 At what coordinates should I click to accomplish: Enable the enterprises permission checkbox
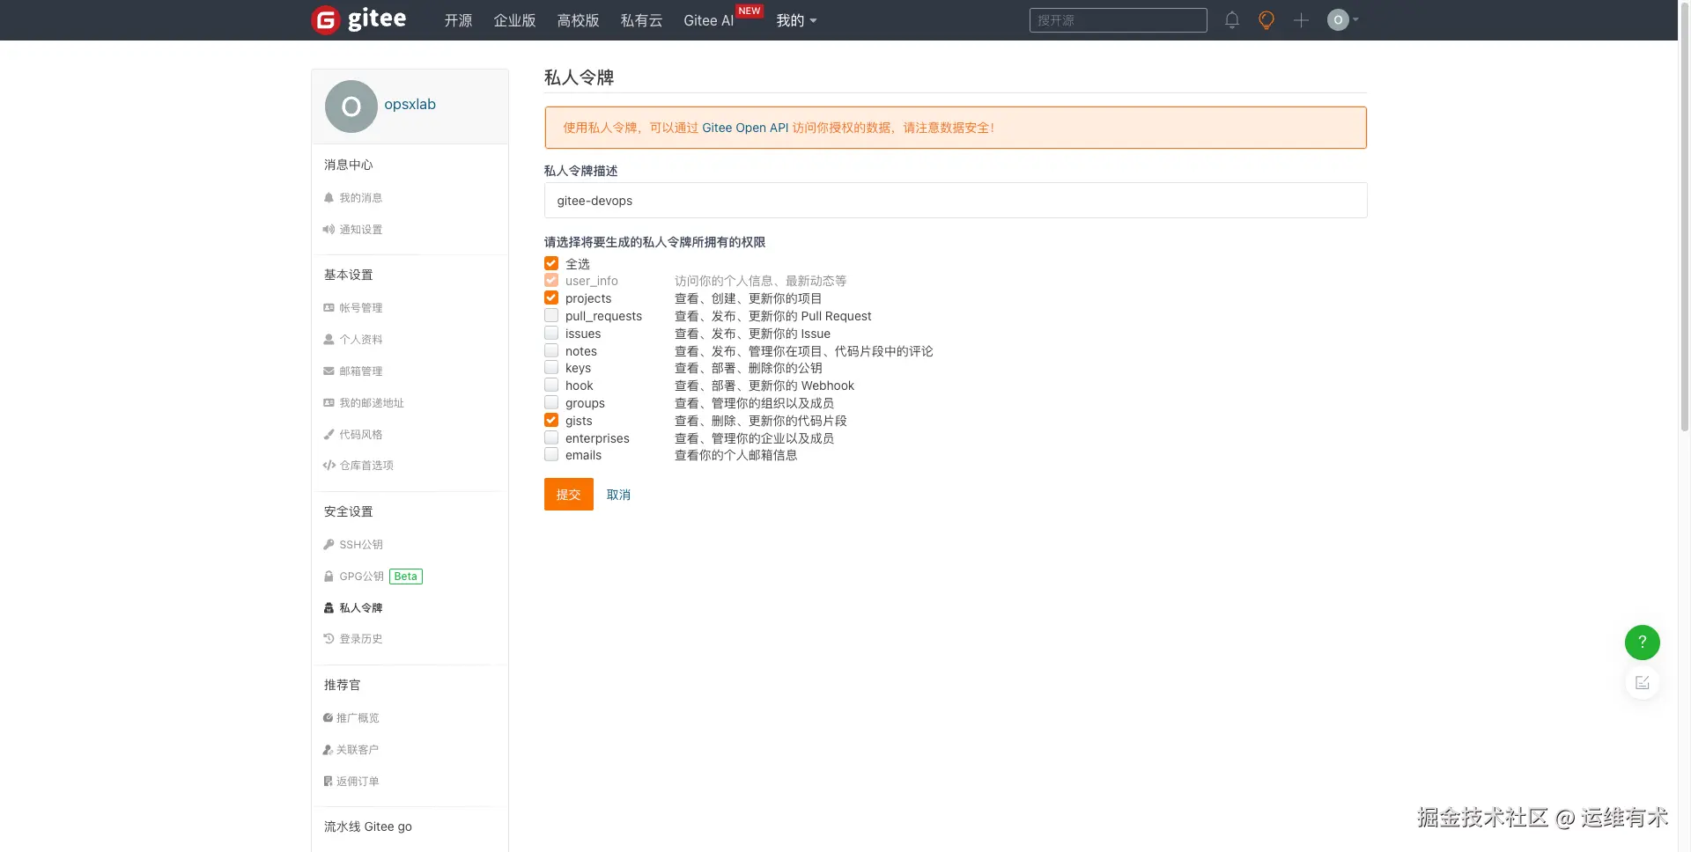(x=551, y=437)
